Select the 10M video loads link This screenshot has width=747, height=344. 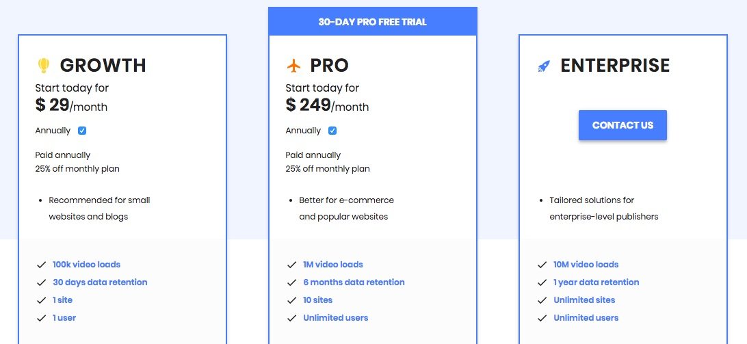click(586, 265)
